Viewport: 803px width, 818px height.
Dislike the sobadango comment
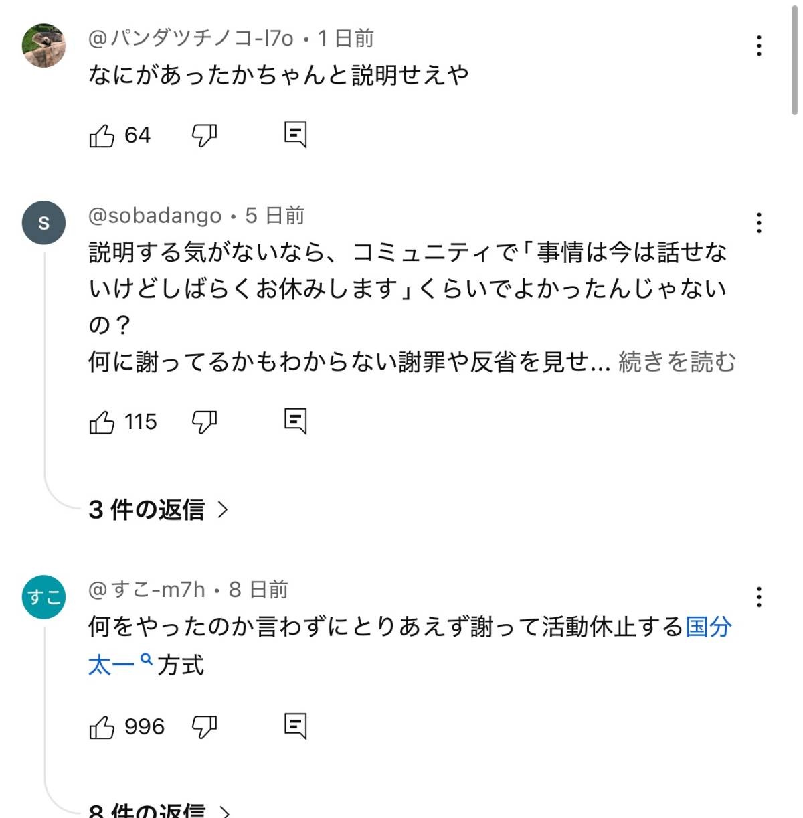tap(204, 422)
